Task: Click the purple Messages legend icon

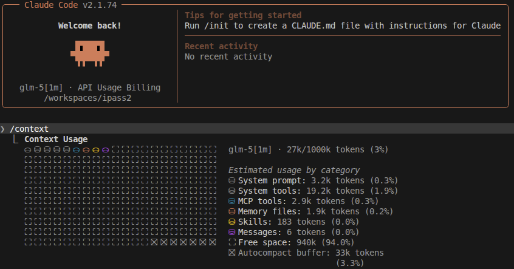Action: coord(231,232)
